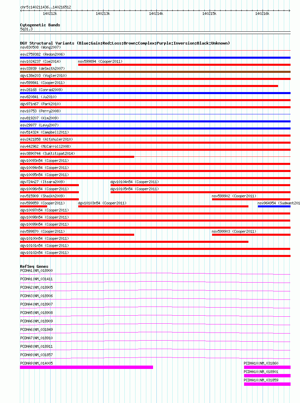300x403 pixels.
Task: Click variant dgv10096n54 (Cooper2011)
Action: 45,189
